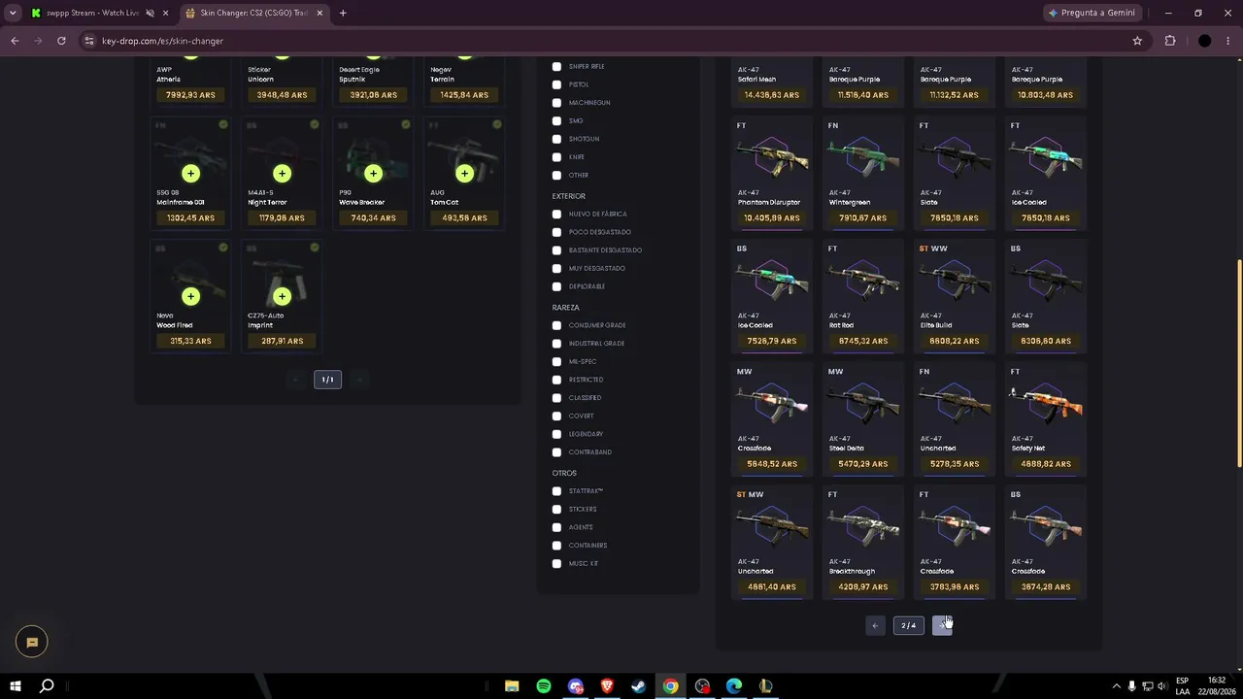Open the floating chat bubble icon

click(32, 642)
